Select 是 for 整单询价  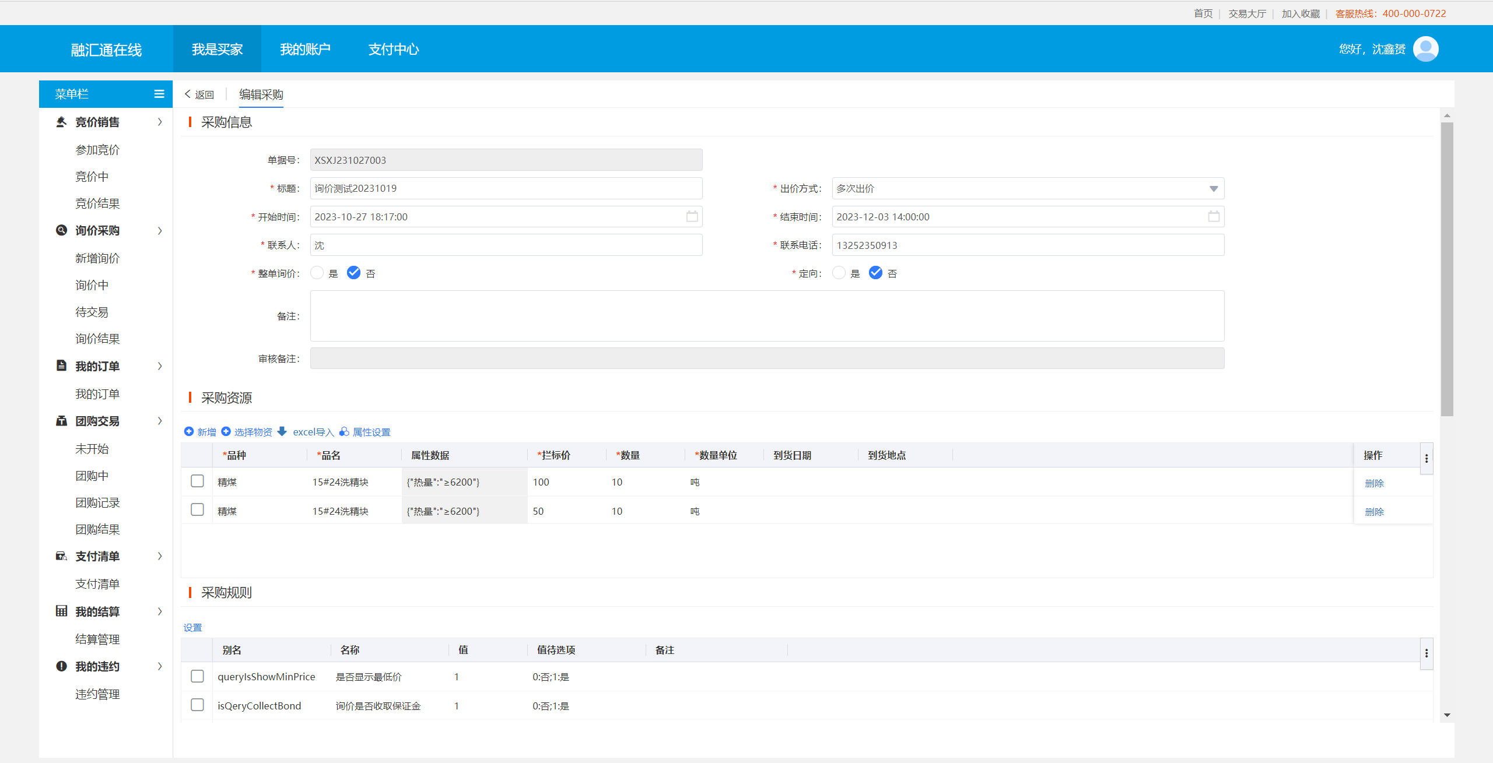point(317,273)
